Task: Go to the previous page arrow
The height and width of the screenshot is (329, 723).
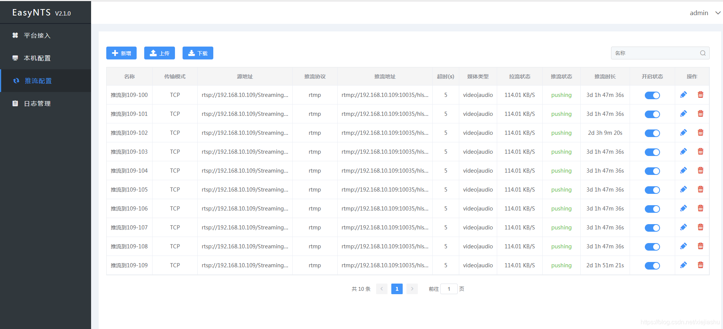Action: coord(382,289)
